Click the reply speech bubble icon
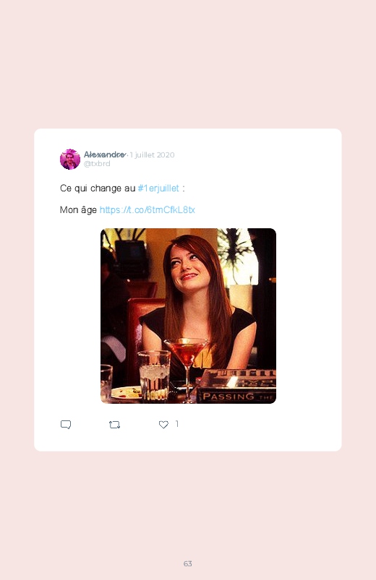This screenshot has height=580, width=376. 66,424
